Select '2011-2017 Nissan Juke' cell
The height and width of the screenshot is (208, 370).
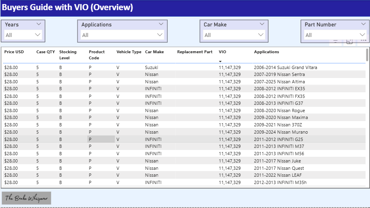click(277, 161)
